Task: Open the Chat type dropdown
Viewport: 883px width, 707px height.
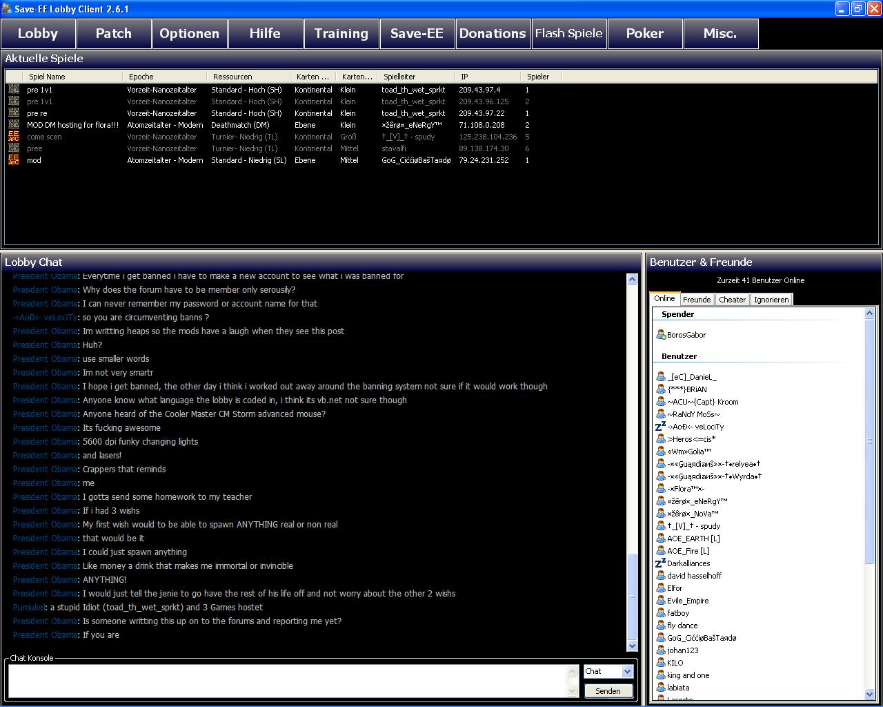Action: pyautogui.click(x=626, y=671)
